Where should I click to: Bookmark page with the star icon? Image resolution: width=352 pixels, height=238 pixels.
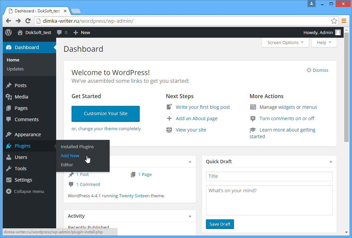(x=334, y=21)
